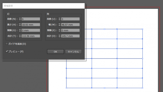The image size is (163, 92).
Task: Click the top-right corner handle of grid
Action: pos(143,29)
